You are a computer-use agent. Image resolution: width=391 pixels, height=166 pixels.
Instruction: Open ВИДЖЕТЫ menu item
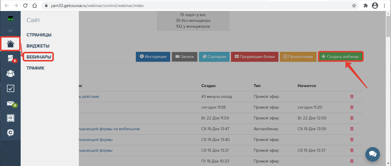click(x=38, y=46)
